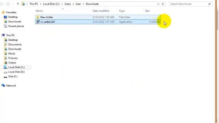This screenshot has width=219, height=123.
Task: Click the folder icon in address bar
Action: point(23,4)
